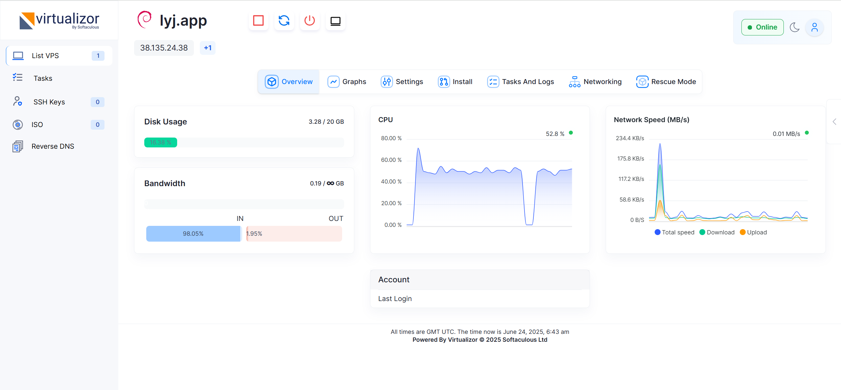Click the Disk Usage 16.38 % bar

tap(161, 142)
